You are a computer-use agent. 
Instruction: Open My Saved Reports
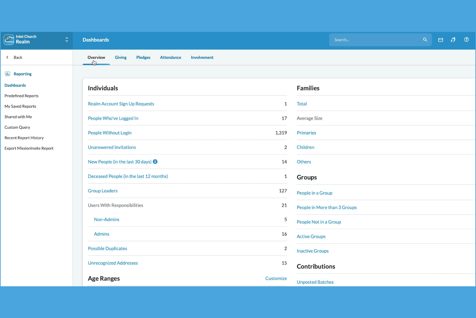point(20,106)
